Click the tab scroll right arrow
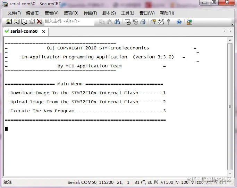The height and width of the screenshot is (188, 237). click(230, 31)
